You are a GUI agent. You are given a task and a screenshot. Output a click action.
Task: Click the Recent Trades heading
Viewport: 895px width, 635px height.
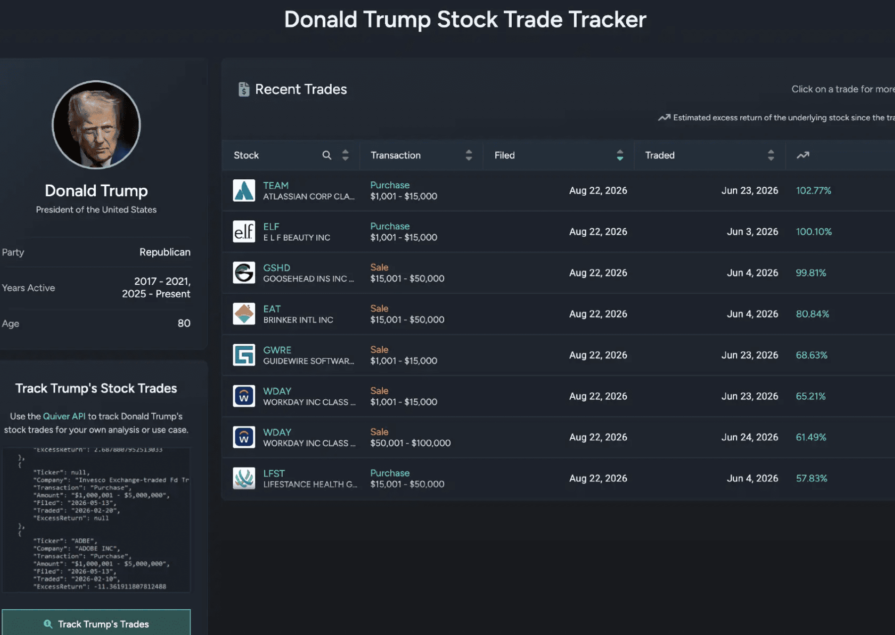point(301,89)
